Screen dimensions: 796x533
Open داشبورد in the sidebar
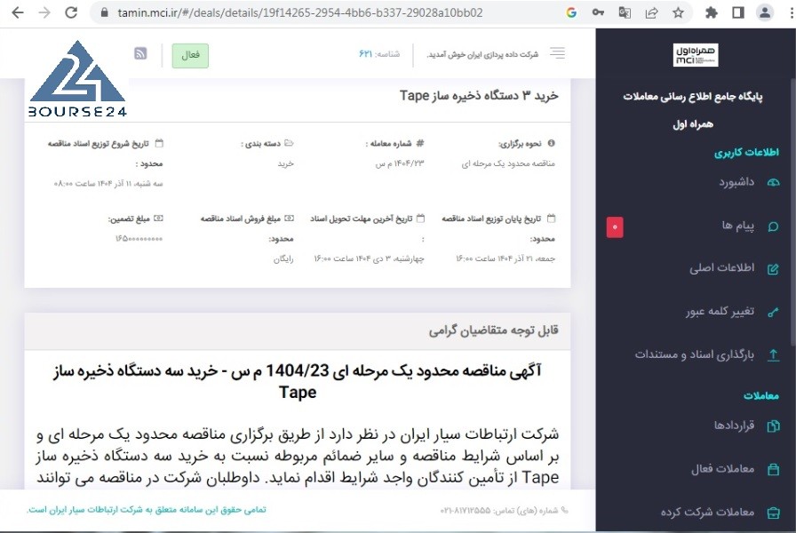click(x=736, y=182)
